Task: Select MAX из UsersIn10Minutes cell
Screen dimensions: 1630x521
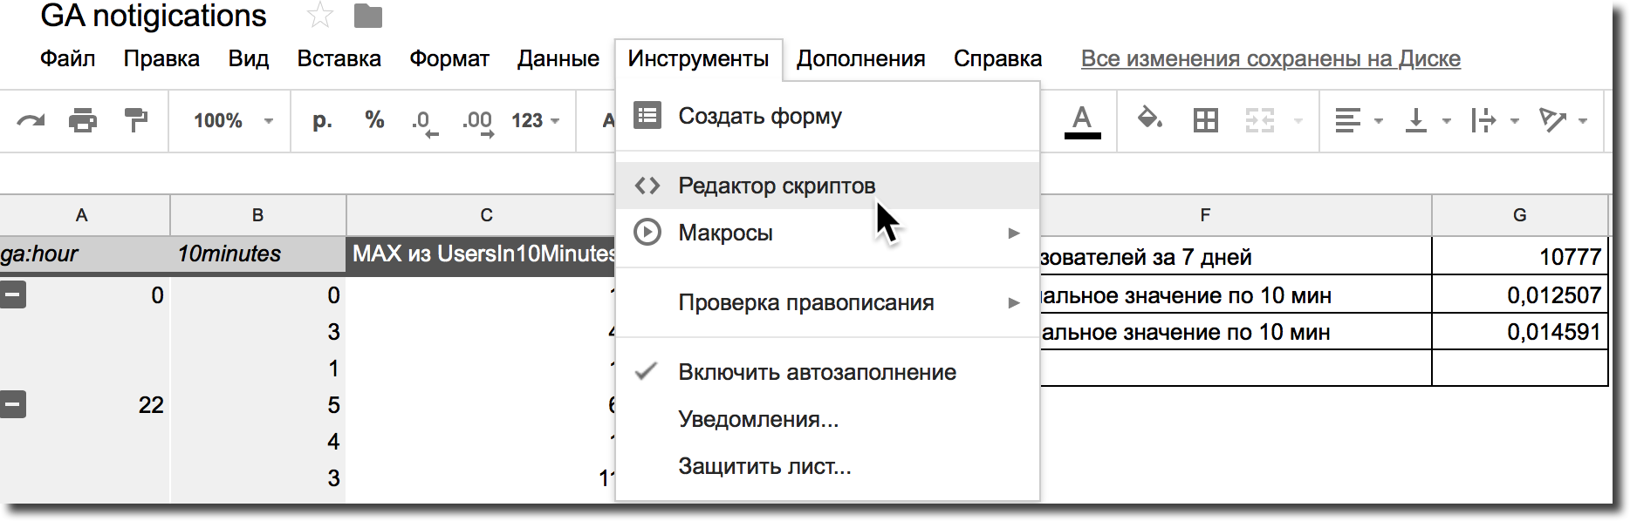Action: click(482, 254)
